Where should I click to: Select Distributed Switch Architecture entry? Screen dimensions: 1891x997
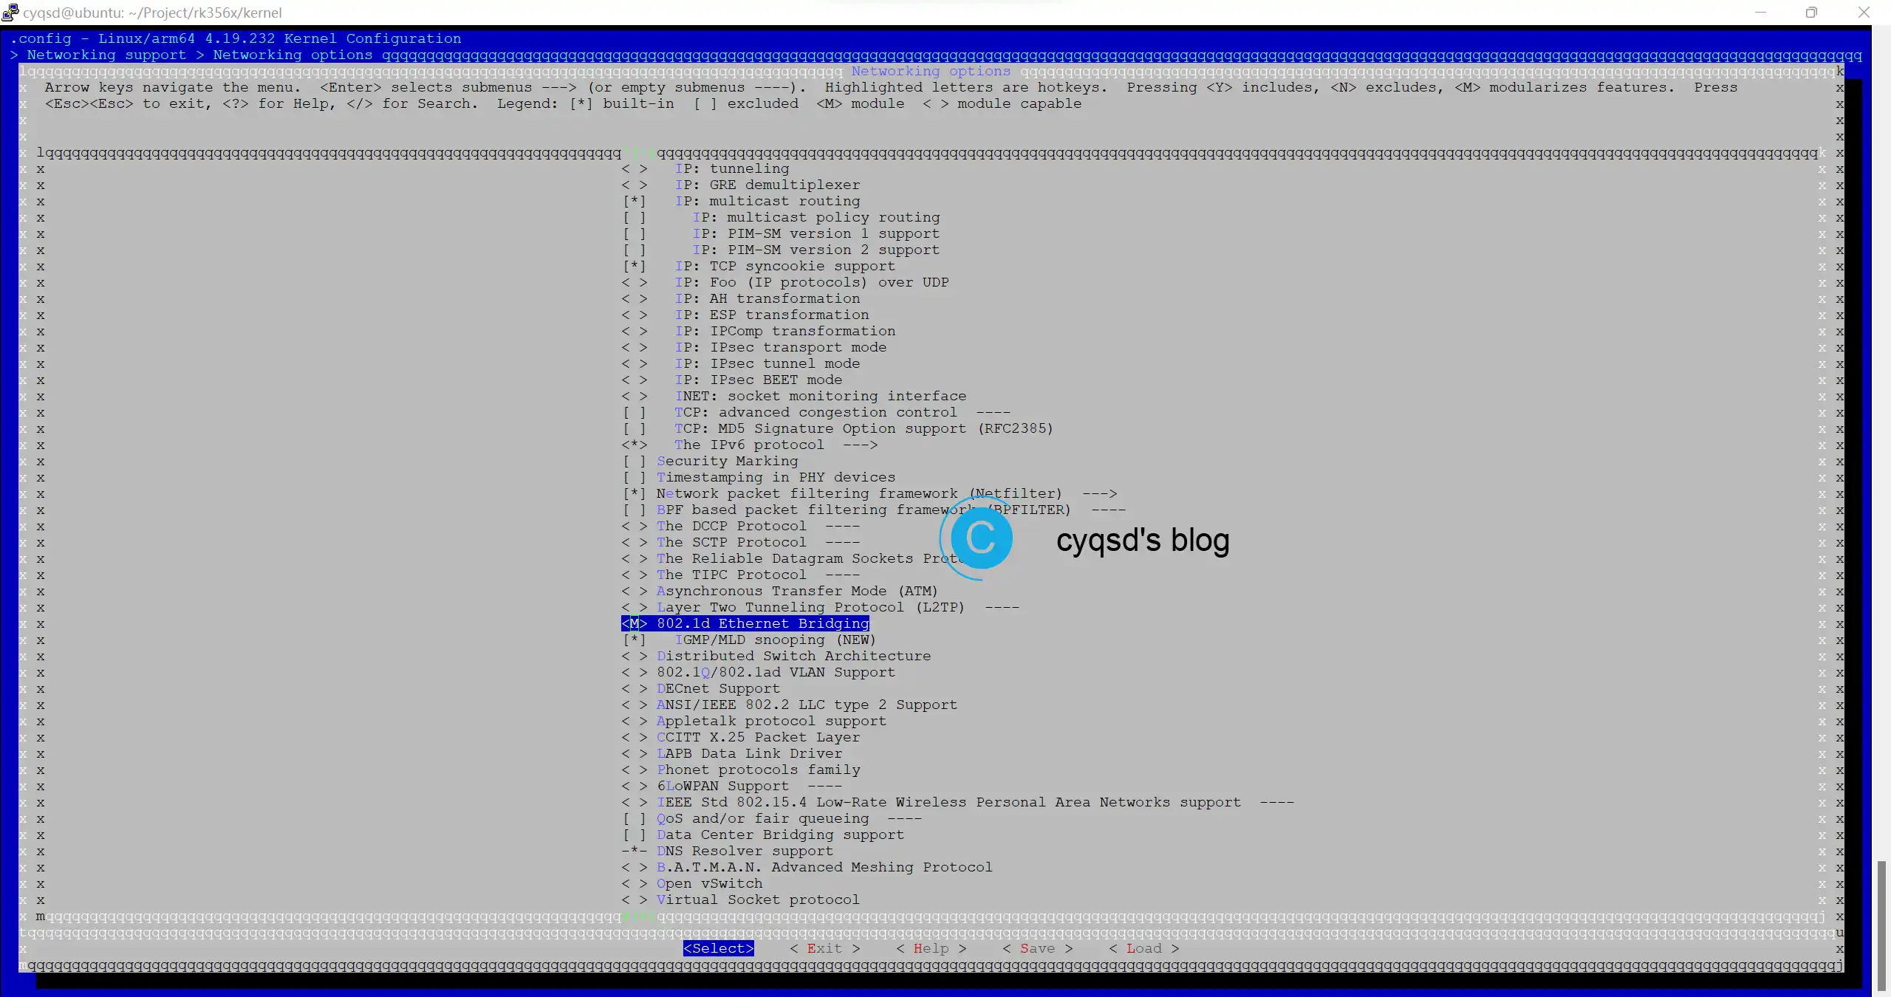coord(793,656)
